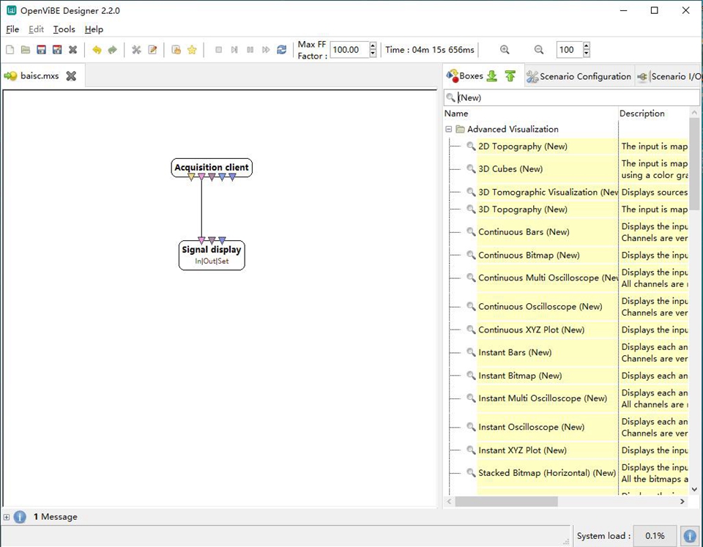This screenshot has width=703, height=547.
Task: Open the Tools menu
Action: pos(64,29)
